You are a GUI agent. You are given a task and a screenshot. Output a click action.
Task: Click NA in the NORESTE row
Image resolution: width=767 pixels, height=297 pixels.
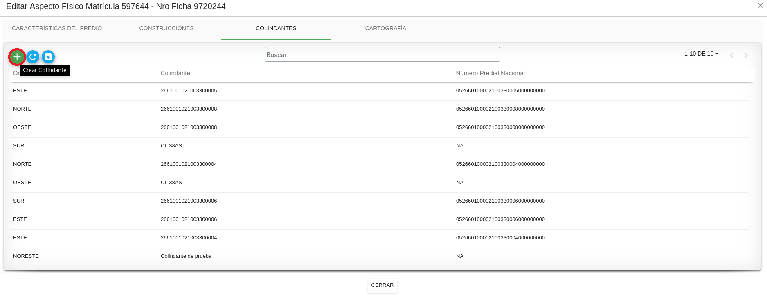460,256
